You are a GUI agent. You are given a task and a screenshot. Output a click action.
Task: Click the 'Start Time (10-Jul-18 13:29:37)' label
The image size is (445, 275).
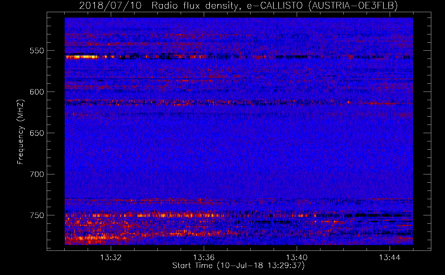pyautogui.click(x=238, y=266)
